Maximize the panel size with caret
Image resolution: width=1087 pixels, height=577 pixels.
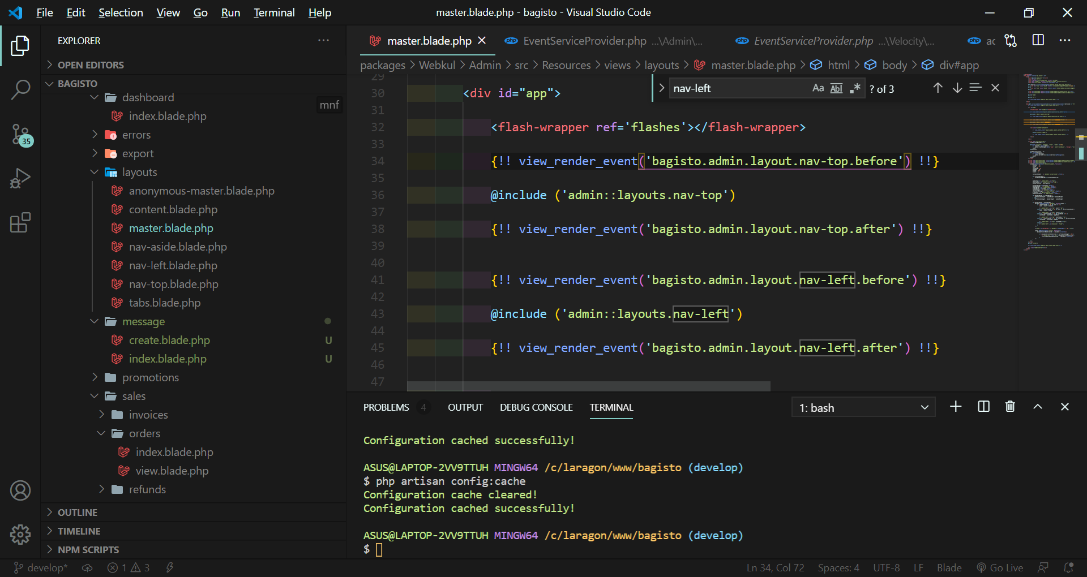[x=1038, y=407]
